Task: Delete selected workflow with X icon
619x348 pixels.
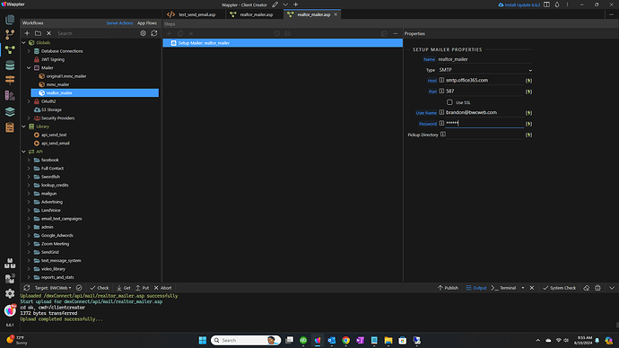Action: point(49,33)
